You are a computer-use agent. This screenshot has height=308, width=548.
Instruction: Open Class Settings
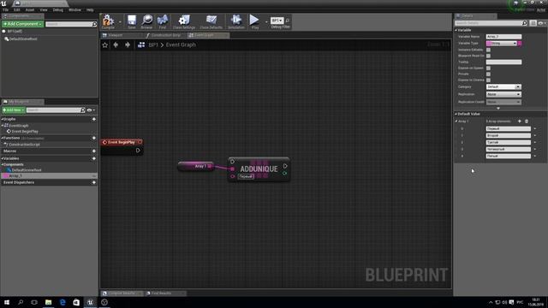(184, 21)
